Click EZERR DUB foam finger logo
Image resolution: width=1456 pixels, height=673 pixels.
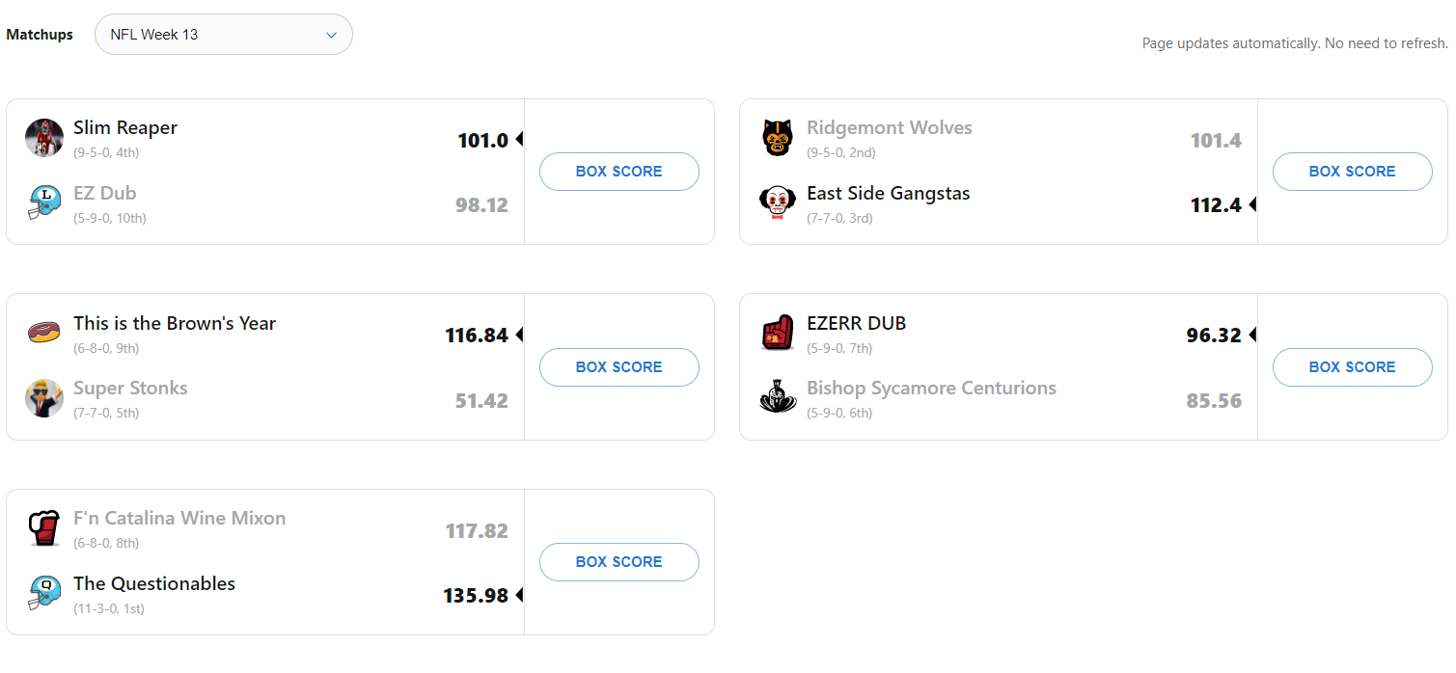pyautogui.click(x=778, y=334)
